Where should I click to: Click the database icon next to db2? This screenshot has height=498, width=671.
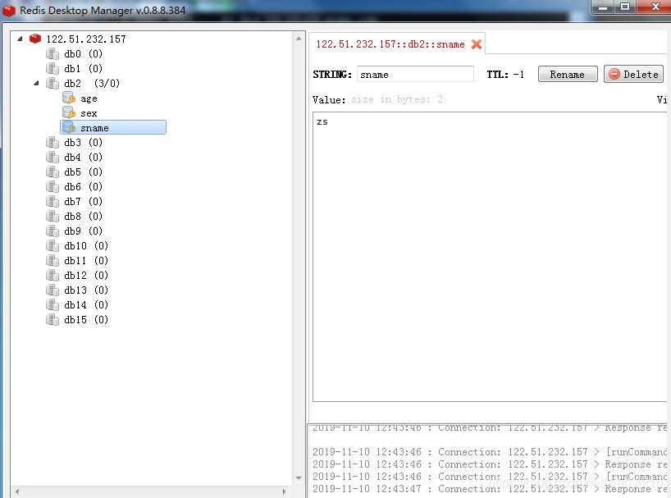[52, 84]
